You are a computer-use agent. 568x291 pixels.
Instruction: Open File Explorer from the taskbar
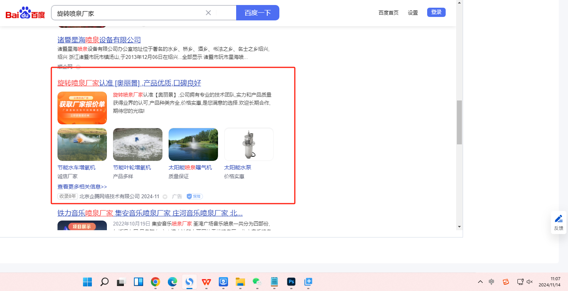coord(240,282)
